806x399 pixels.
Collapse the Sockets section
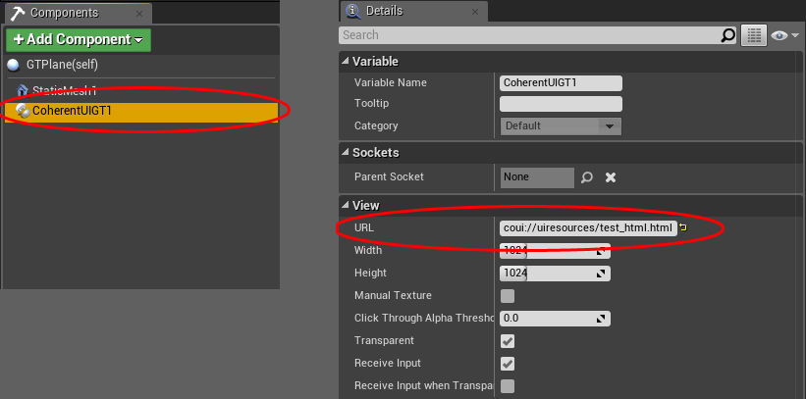(x=346, y=153)
